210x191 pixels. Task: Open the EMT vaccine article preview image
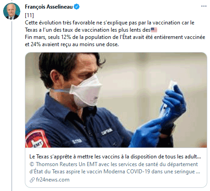116,100
